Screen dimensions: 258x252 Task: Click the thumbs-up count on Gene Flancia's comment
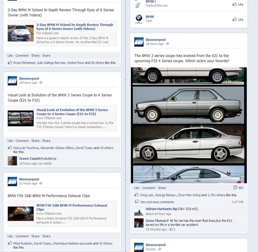173,230
